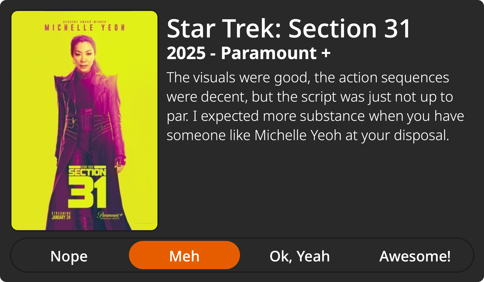Click the Academy Award-Winner text on poster
This screenshot has height=282, width=484.
(84, 22)
